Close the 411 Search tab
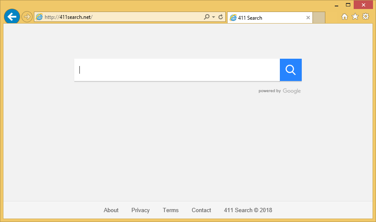This screenshot has width=376, height=222. (x=308, y=18)
